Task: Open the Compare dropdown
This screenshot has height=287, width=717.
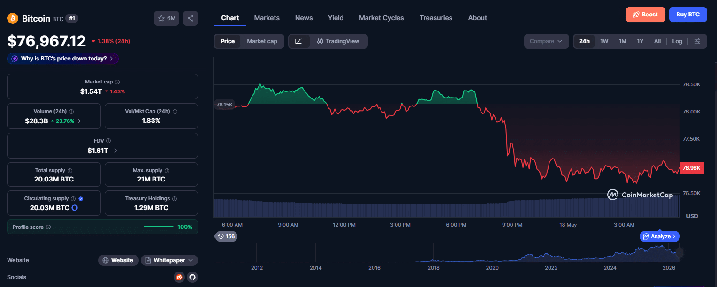Action: click(546, 41)
